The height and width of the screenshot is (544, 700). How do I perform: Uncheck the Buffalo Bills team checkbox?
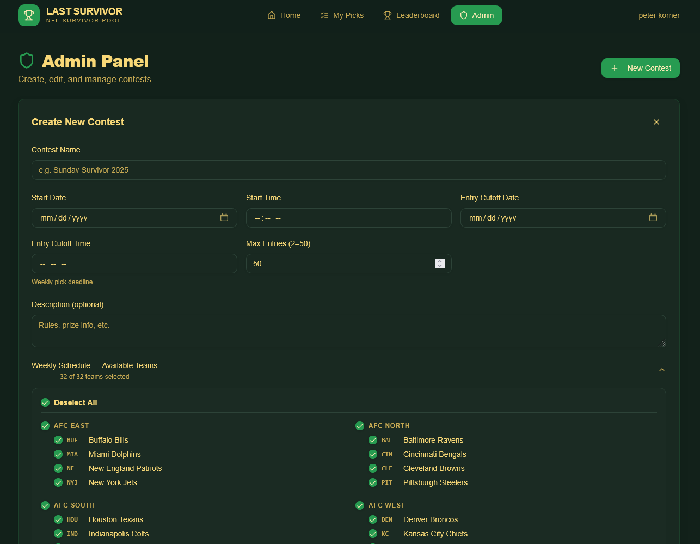(x=58, y=440)
